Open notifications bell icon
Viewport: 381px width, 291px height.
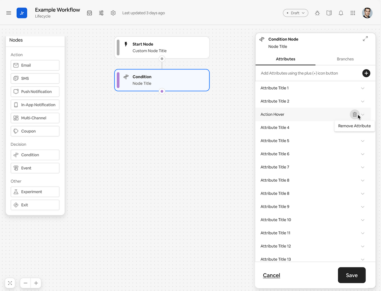(341, 13)
